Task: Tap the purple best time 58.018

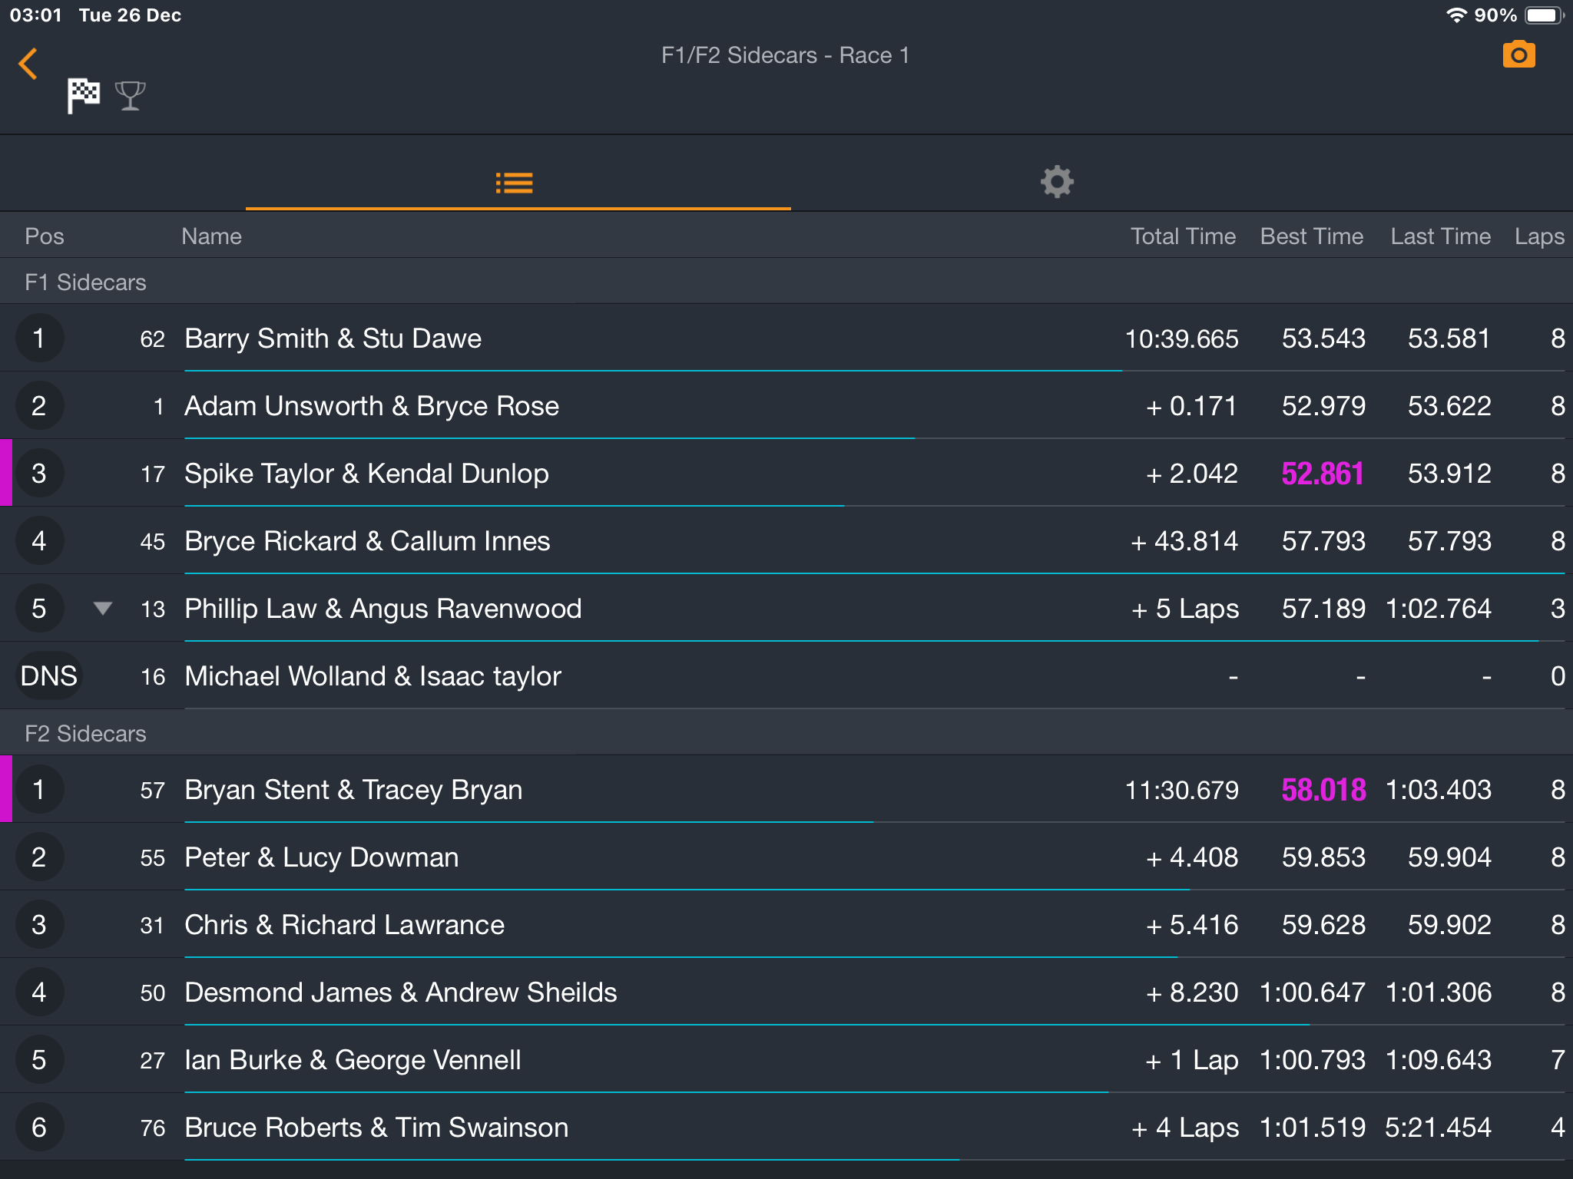Action: (1323, 790)
